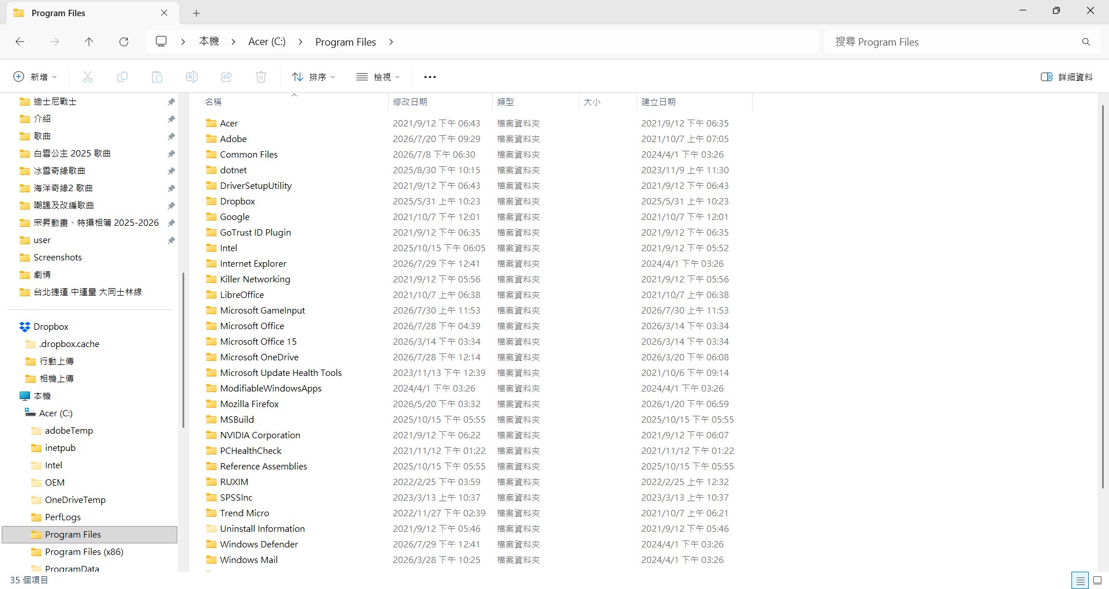Image resolution: width=1109 pixels, height=589 pixels.
Task: Expand the chevron before 本機 in address bar
Action: pos(183,42)
